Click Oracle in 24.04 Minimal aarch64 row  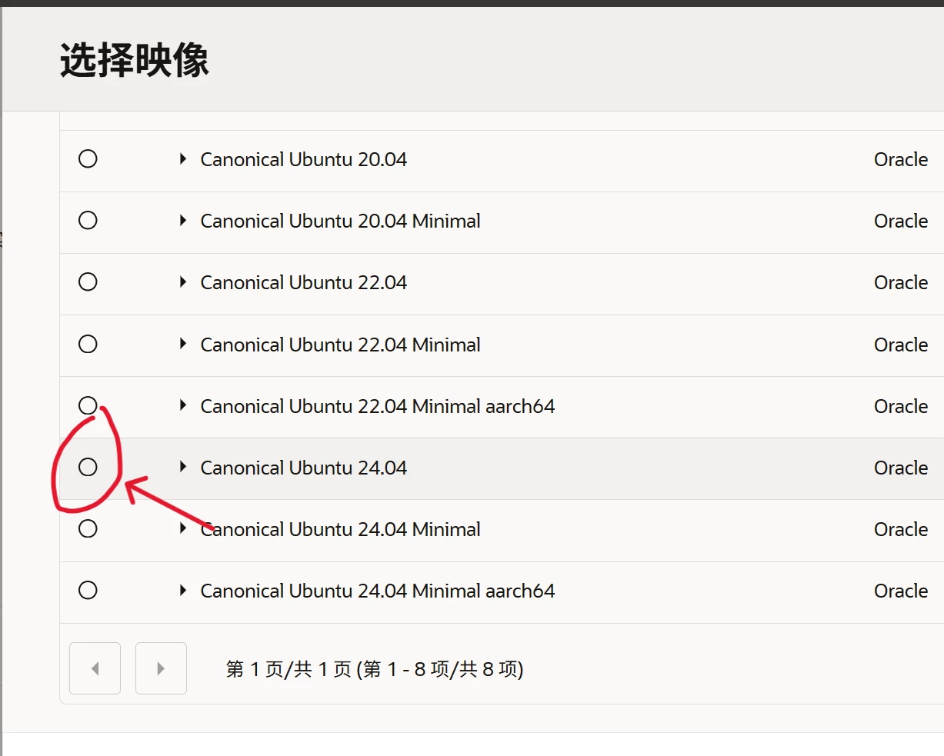click(901, 591)
